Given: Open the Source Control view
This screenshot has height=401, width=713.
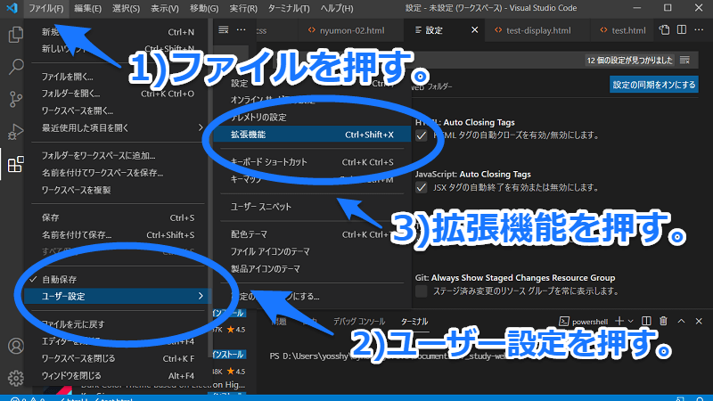Looking at the screenshot, I should (15, 99).
